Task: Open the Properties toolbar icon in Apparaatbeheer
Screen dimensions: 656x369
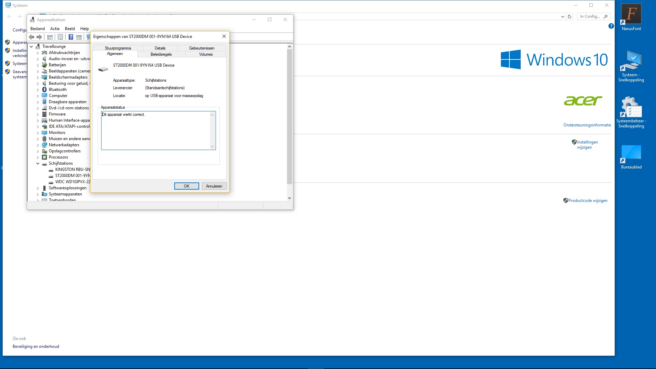Action: point(60,37)
